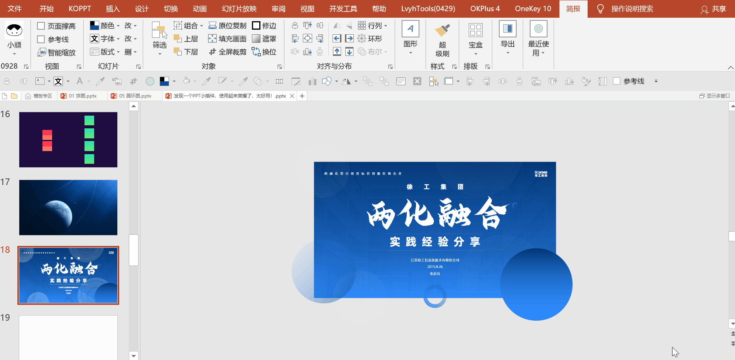The width and height of the screenshot is (735, 360).
Task: Click the 原位复制 in-place duplicate icon
Action: (x=212, y=26)
